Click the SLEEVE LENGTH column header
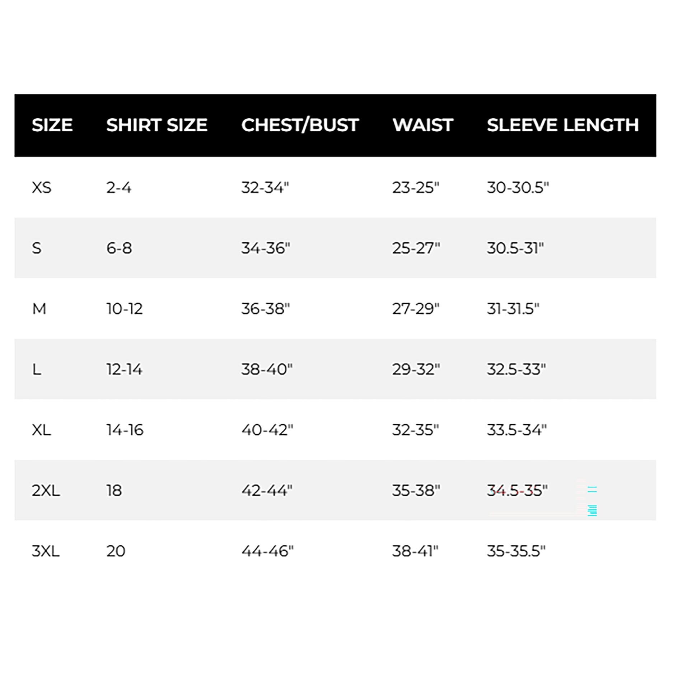Screen dimensions: 673x673 click(563, 125)
